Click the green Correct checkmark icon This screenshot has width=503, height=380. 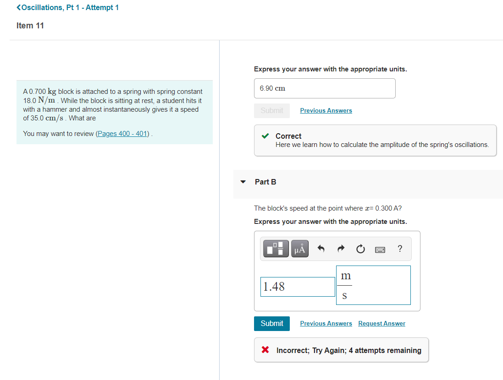pyautogui.click(x=265, y=136)
